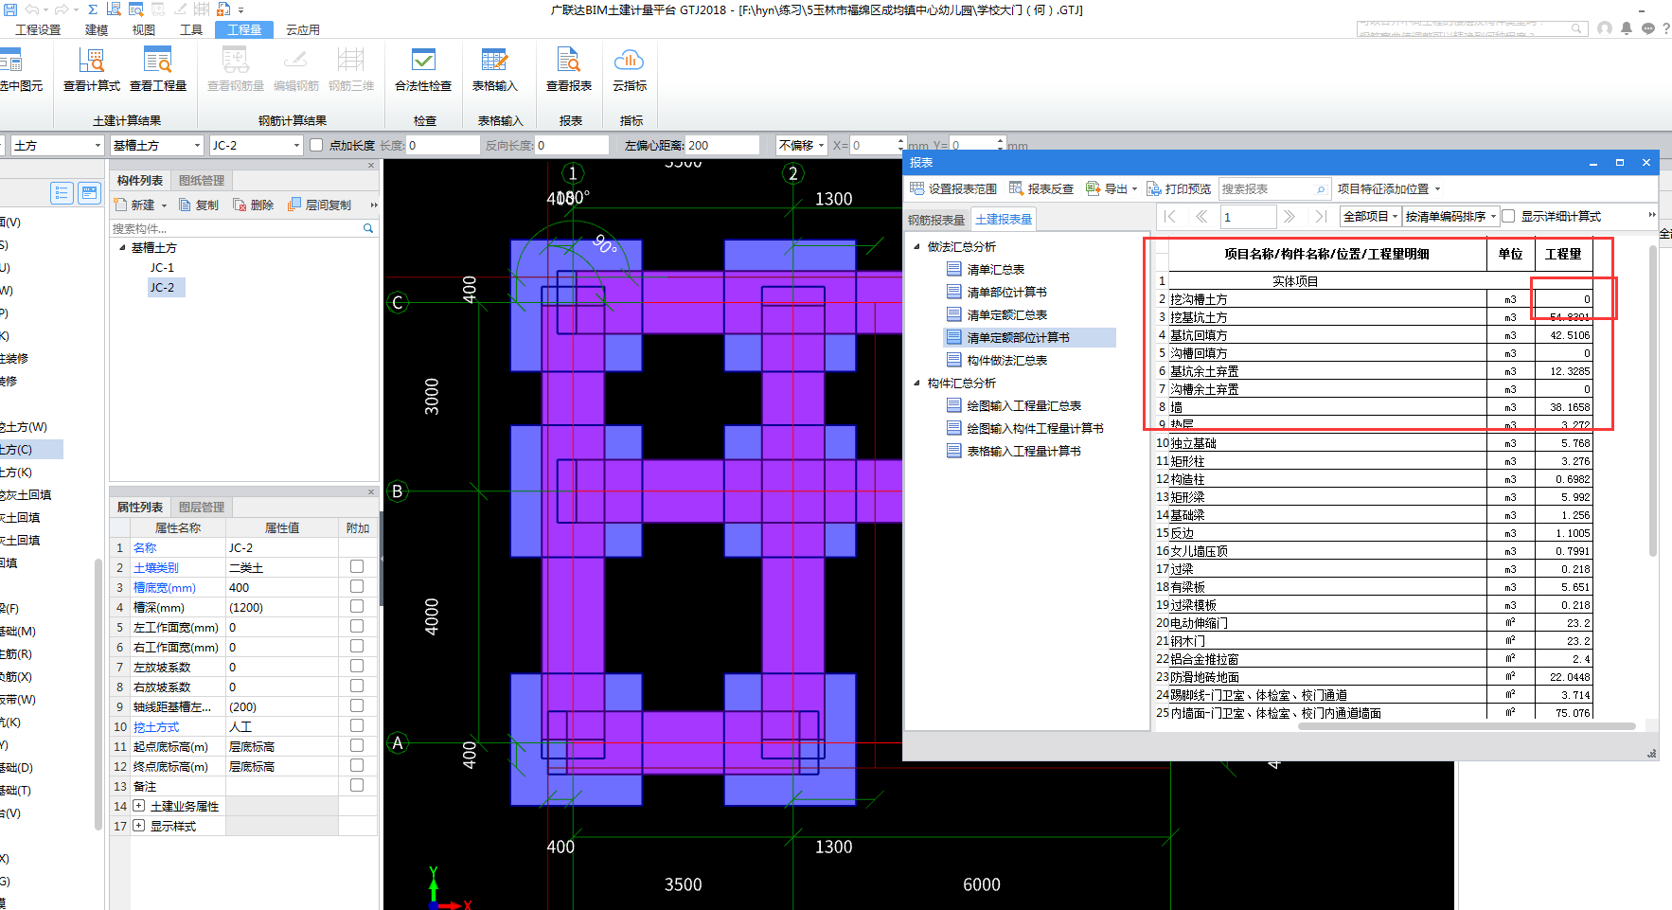
Task: Click the 设置报表范围 icon in report window
Action: [x=916, y=188]
